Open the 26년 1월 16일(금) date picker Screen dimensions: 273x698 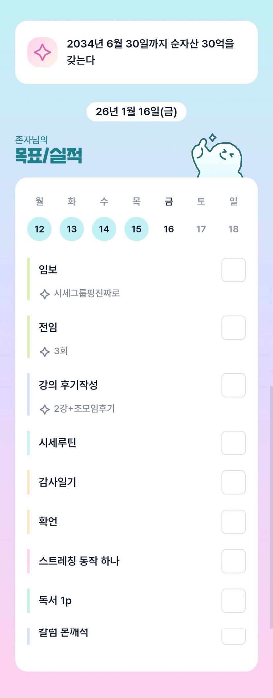point(136,112)
